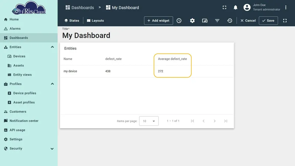Cancel dashboard editing
This screenshot has width=295, height=166.
coord(248,21)
